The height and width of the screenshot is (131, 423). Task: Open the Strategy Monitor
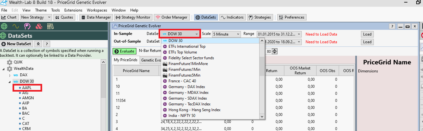tap(133, 17)
